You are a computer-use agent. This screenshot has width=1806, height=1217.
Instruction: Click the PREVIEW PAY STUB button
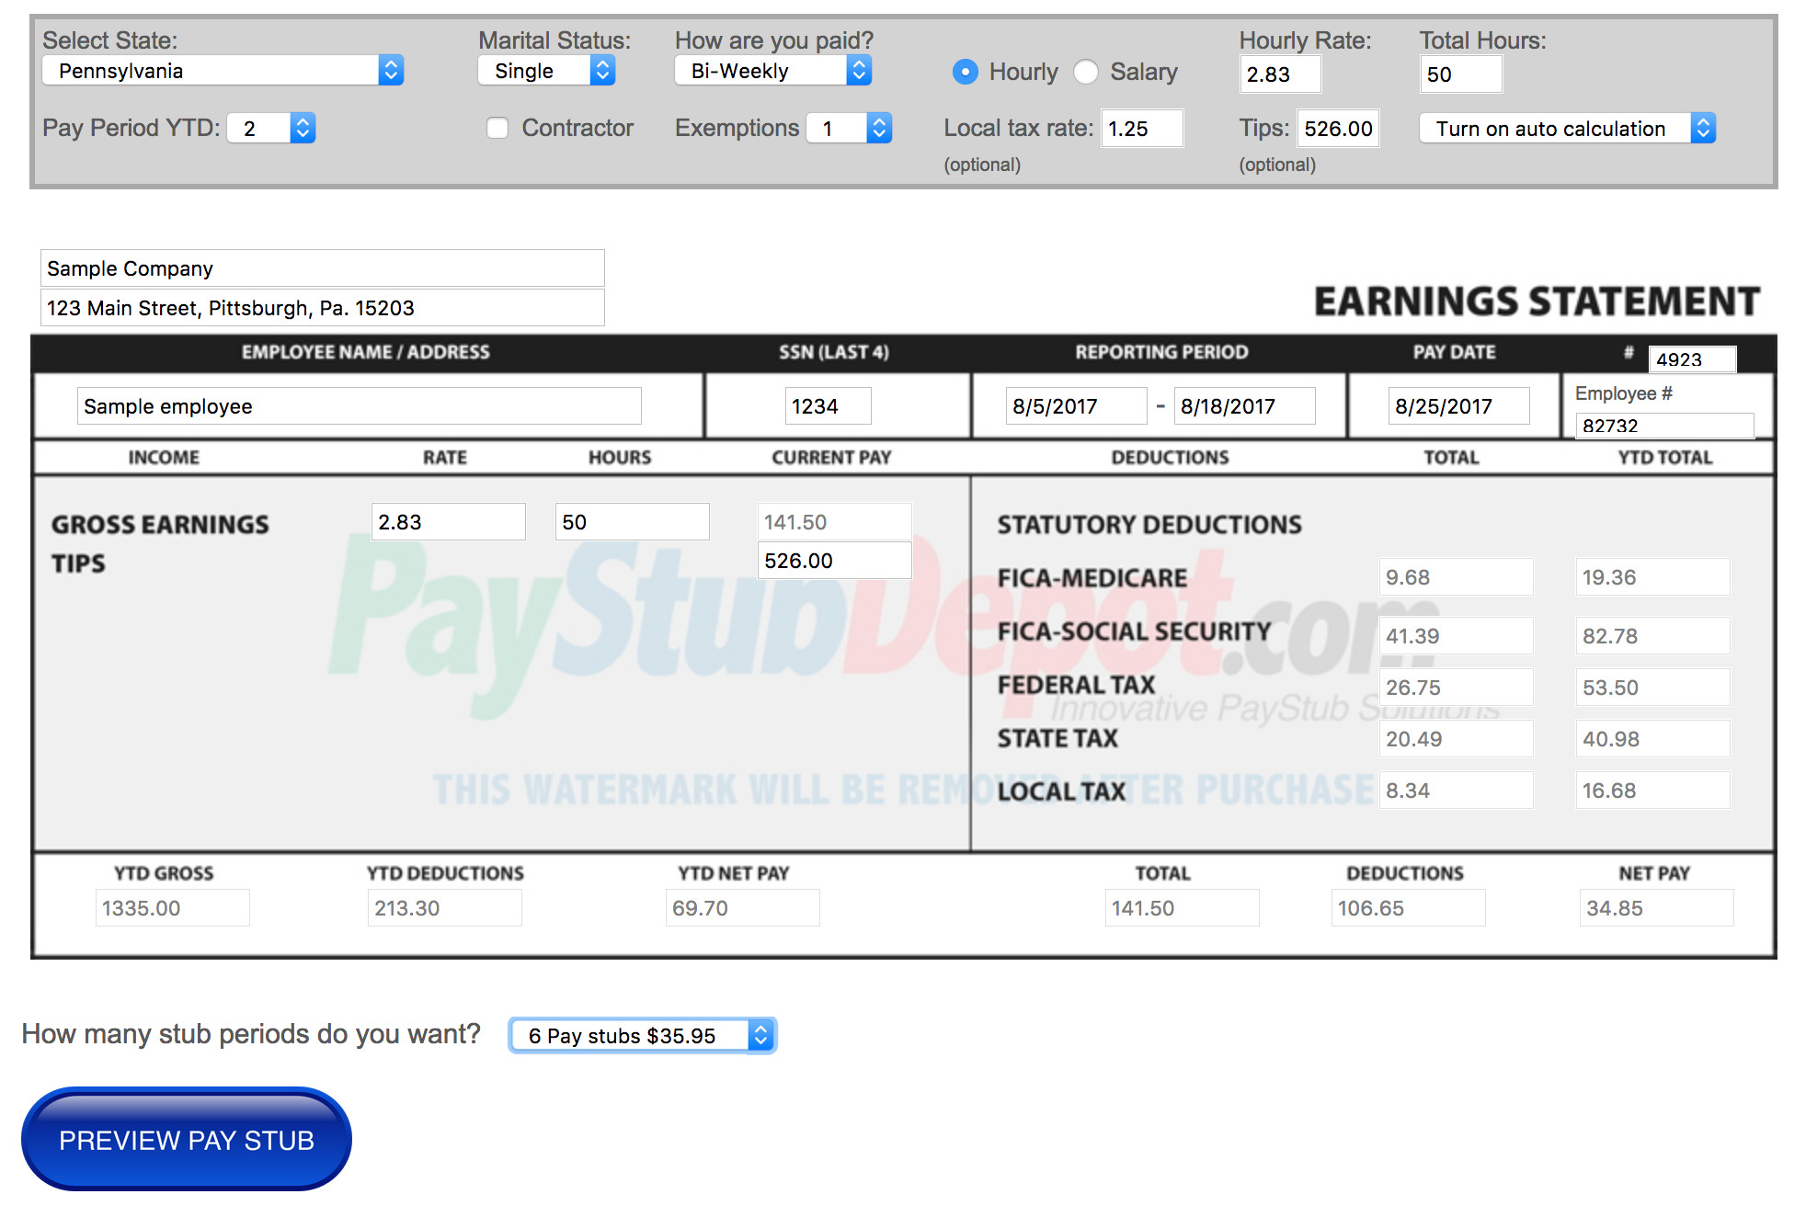coord(187,1139)
